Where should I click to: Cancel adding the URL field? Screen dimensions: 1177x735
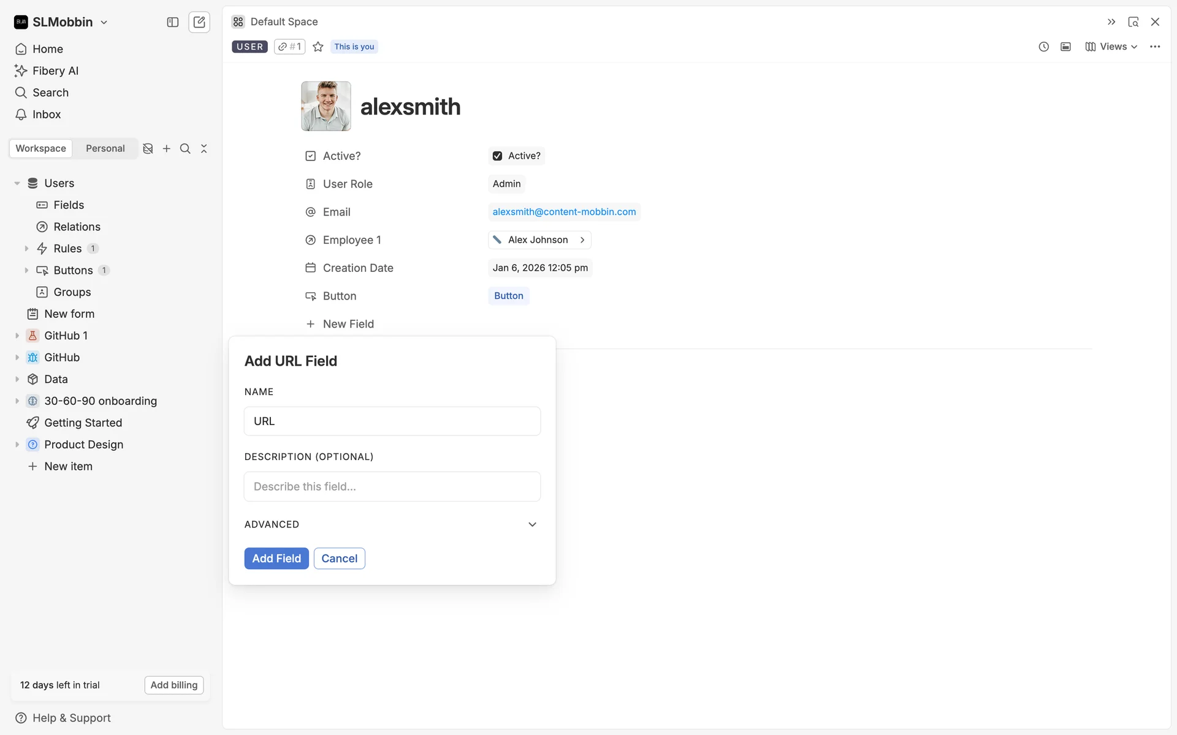click(339, 559)
